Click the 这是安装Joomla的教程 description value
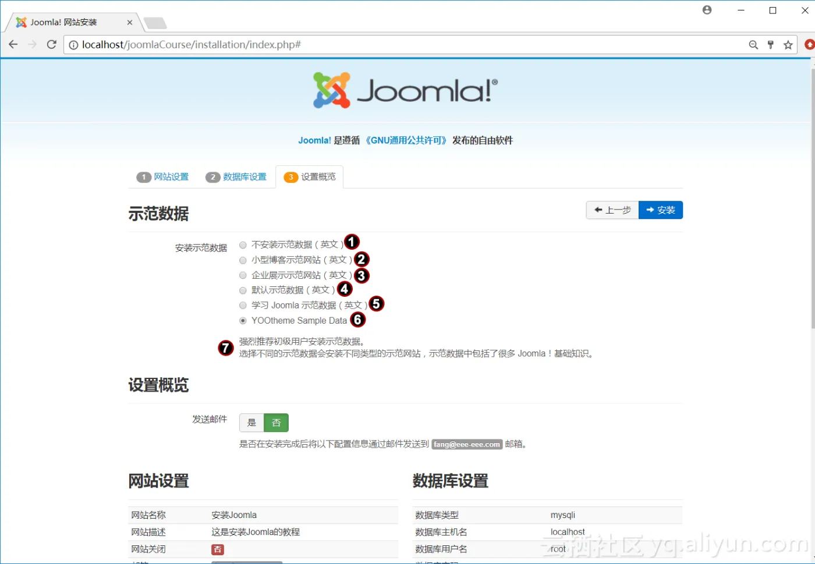Viewport: 815px width, 564px height. (x=256, y=532)
